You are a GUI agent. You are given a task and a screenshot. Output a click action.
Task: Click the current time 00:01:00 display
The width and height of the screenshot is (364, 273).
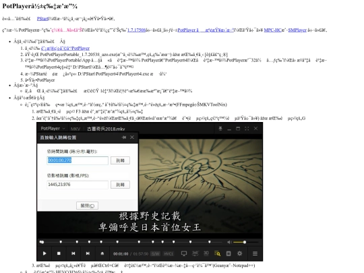[121, 253]
